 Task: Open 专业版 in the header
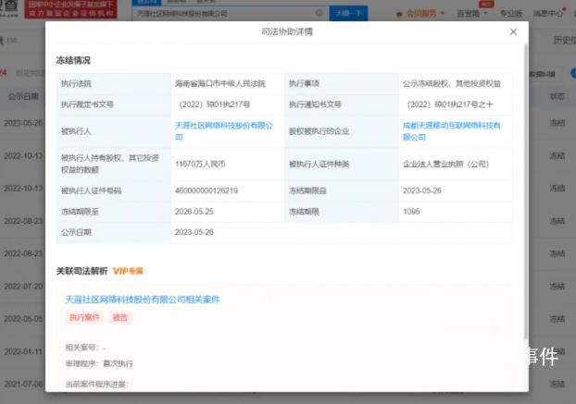(x=510, y=14)
